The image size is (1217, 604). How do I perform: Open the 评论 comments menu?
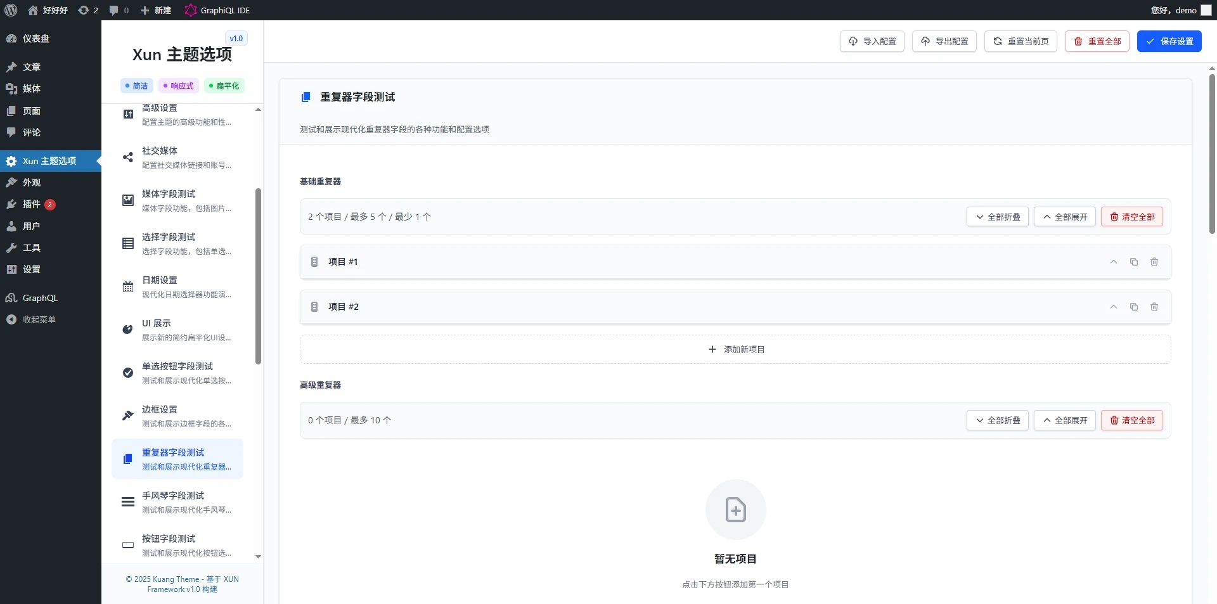coord(51,132)
